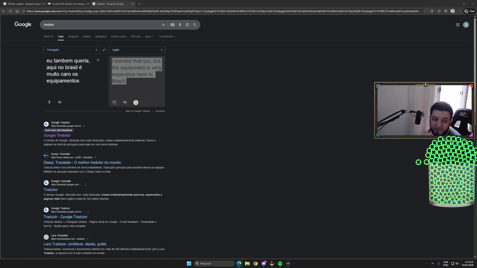Open the Tradutor result link

click(x=50, y=190)
